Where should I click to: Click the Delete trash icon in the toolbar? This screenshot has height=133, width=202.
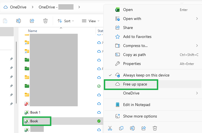45,21
